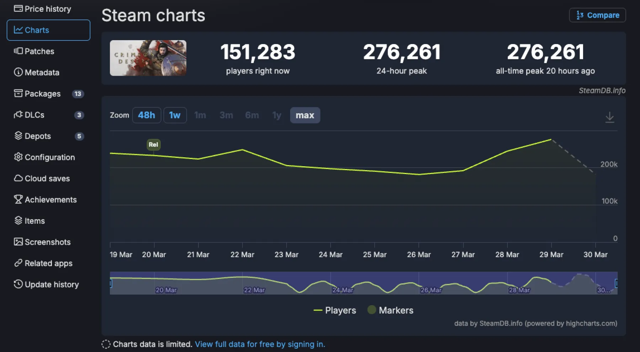
Task: View the Cloud saves tab label
Action: pyautogui.click(x=47, y=178)
